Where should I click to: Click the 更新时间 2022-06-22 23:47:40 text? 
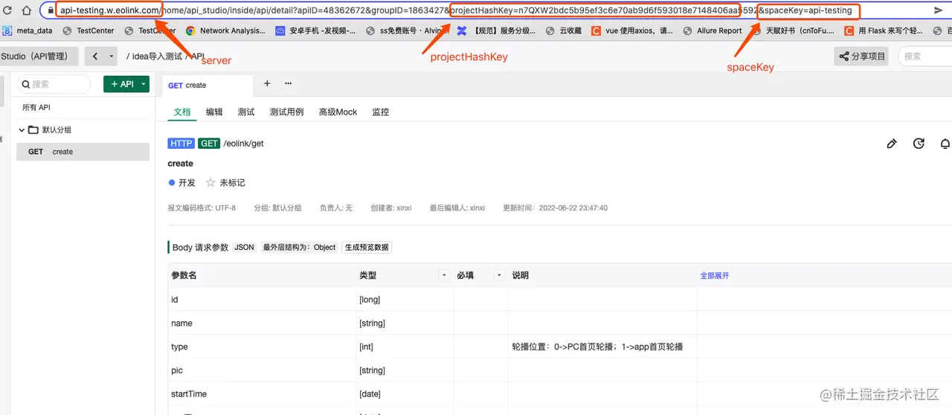click(555, 208)
